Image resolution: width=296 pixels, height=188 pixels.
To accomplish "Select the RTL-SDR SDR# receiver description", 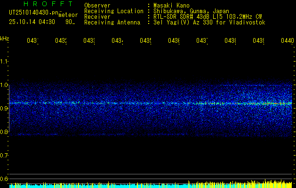I will click(208, 17).
